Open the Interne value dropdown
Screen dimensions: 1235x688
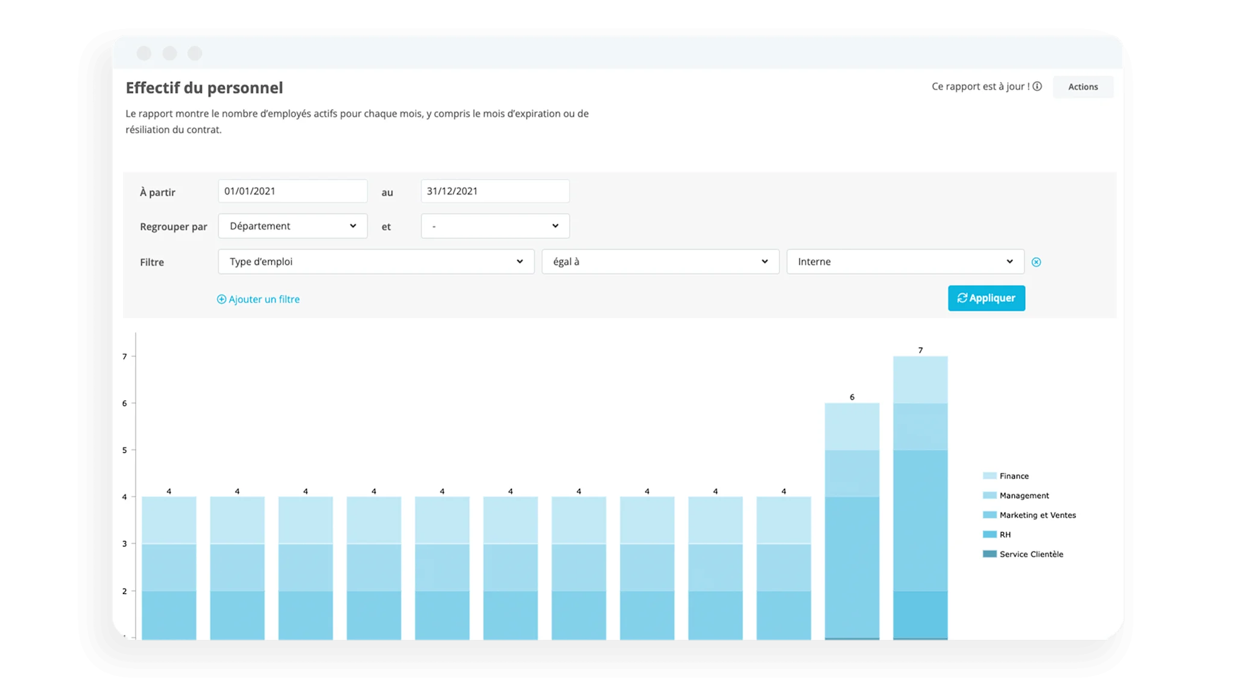point(905,261)
